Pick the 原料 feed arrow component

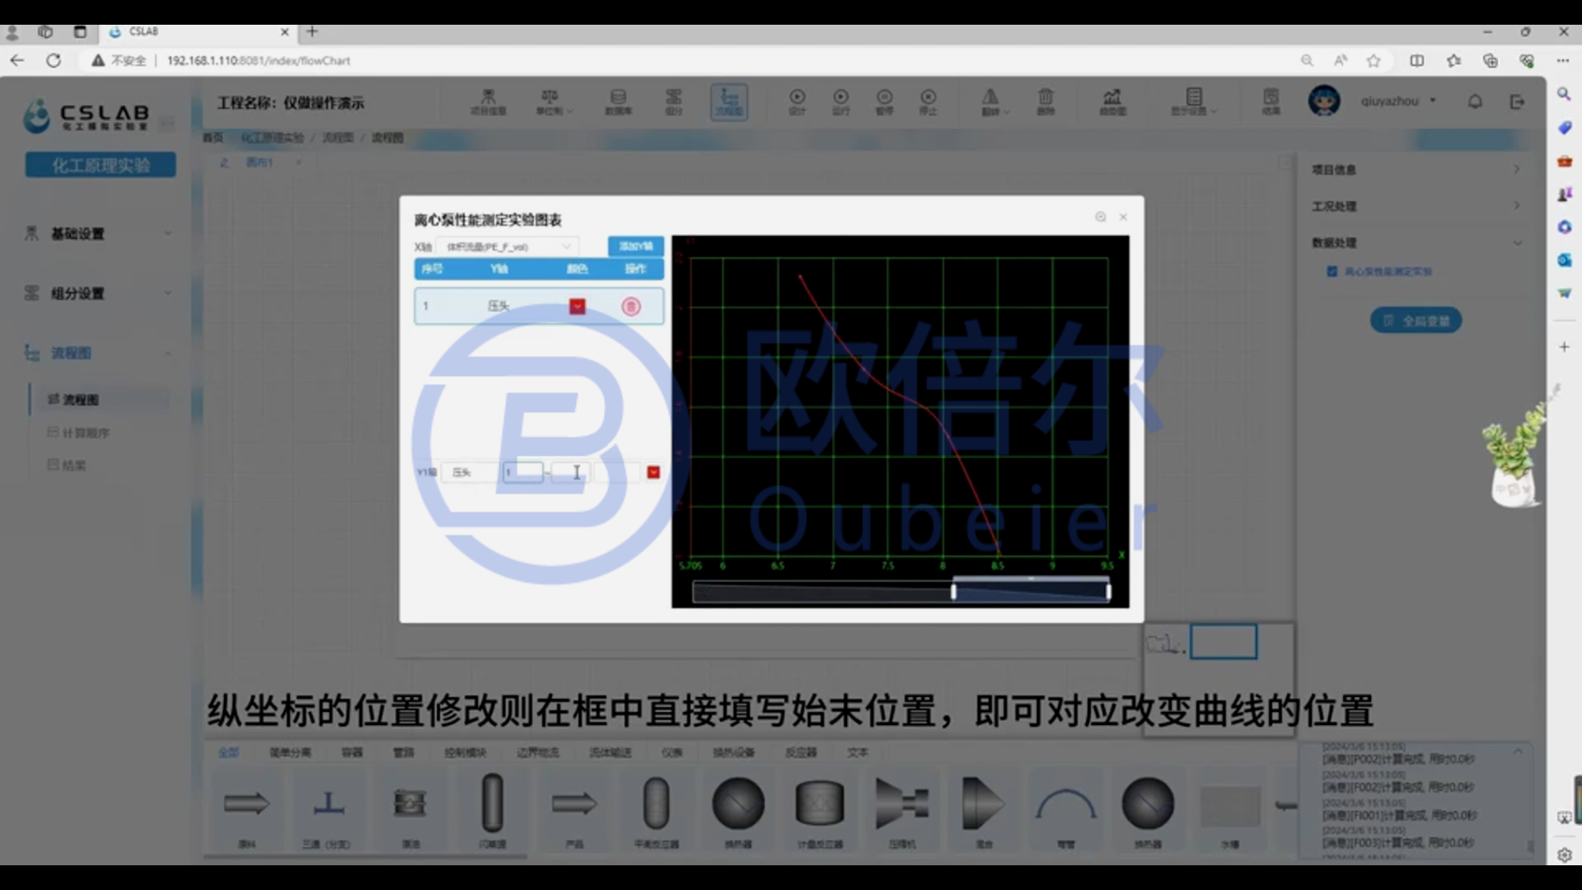pyautogui.click(x=246, y=811)
